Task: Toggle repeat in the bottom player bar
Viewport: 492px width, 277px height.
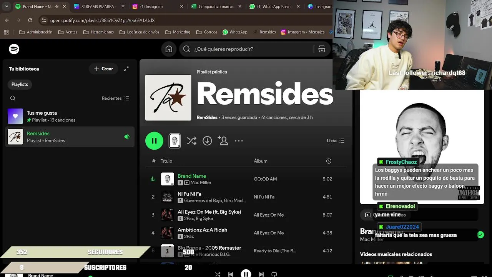Action: click(274, 274)
